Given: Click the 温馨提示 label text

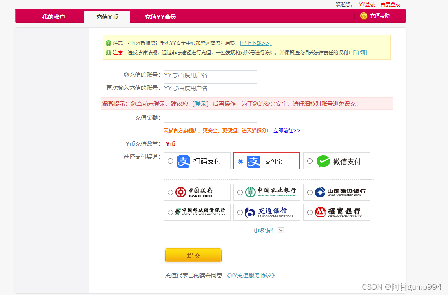Looking at the screenshot, I should [115, 104].
